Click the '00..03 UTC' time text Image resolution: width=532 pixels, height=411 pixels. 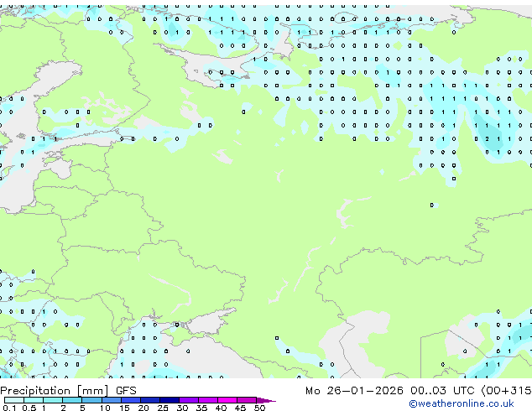click(x=442, y=391)
